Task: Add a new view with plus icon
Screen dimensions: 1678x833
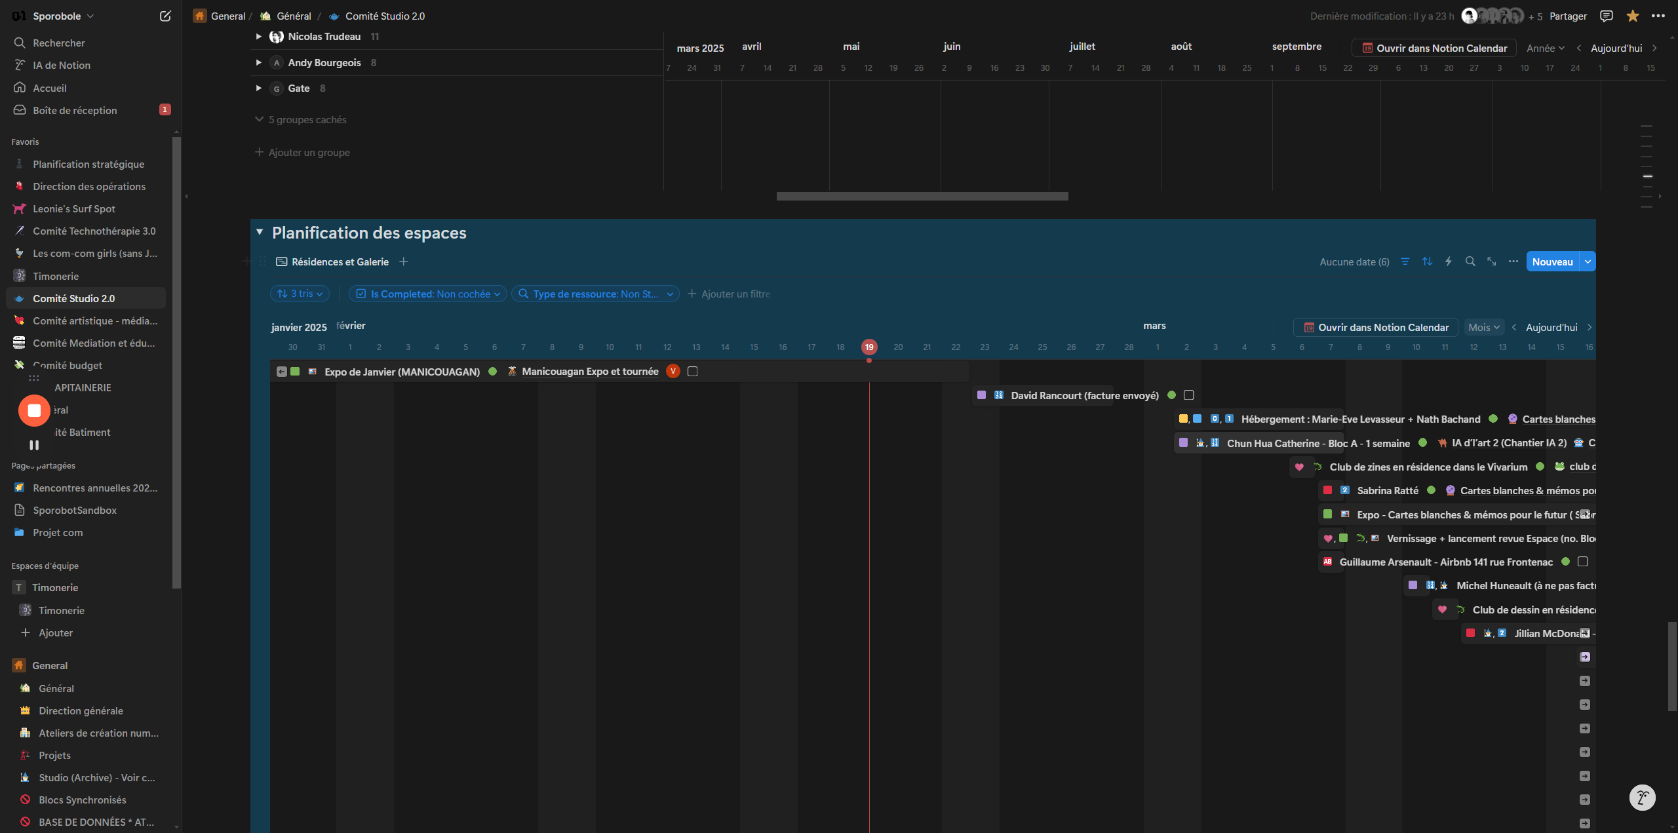Action: 404,262
